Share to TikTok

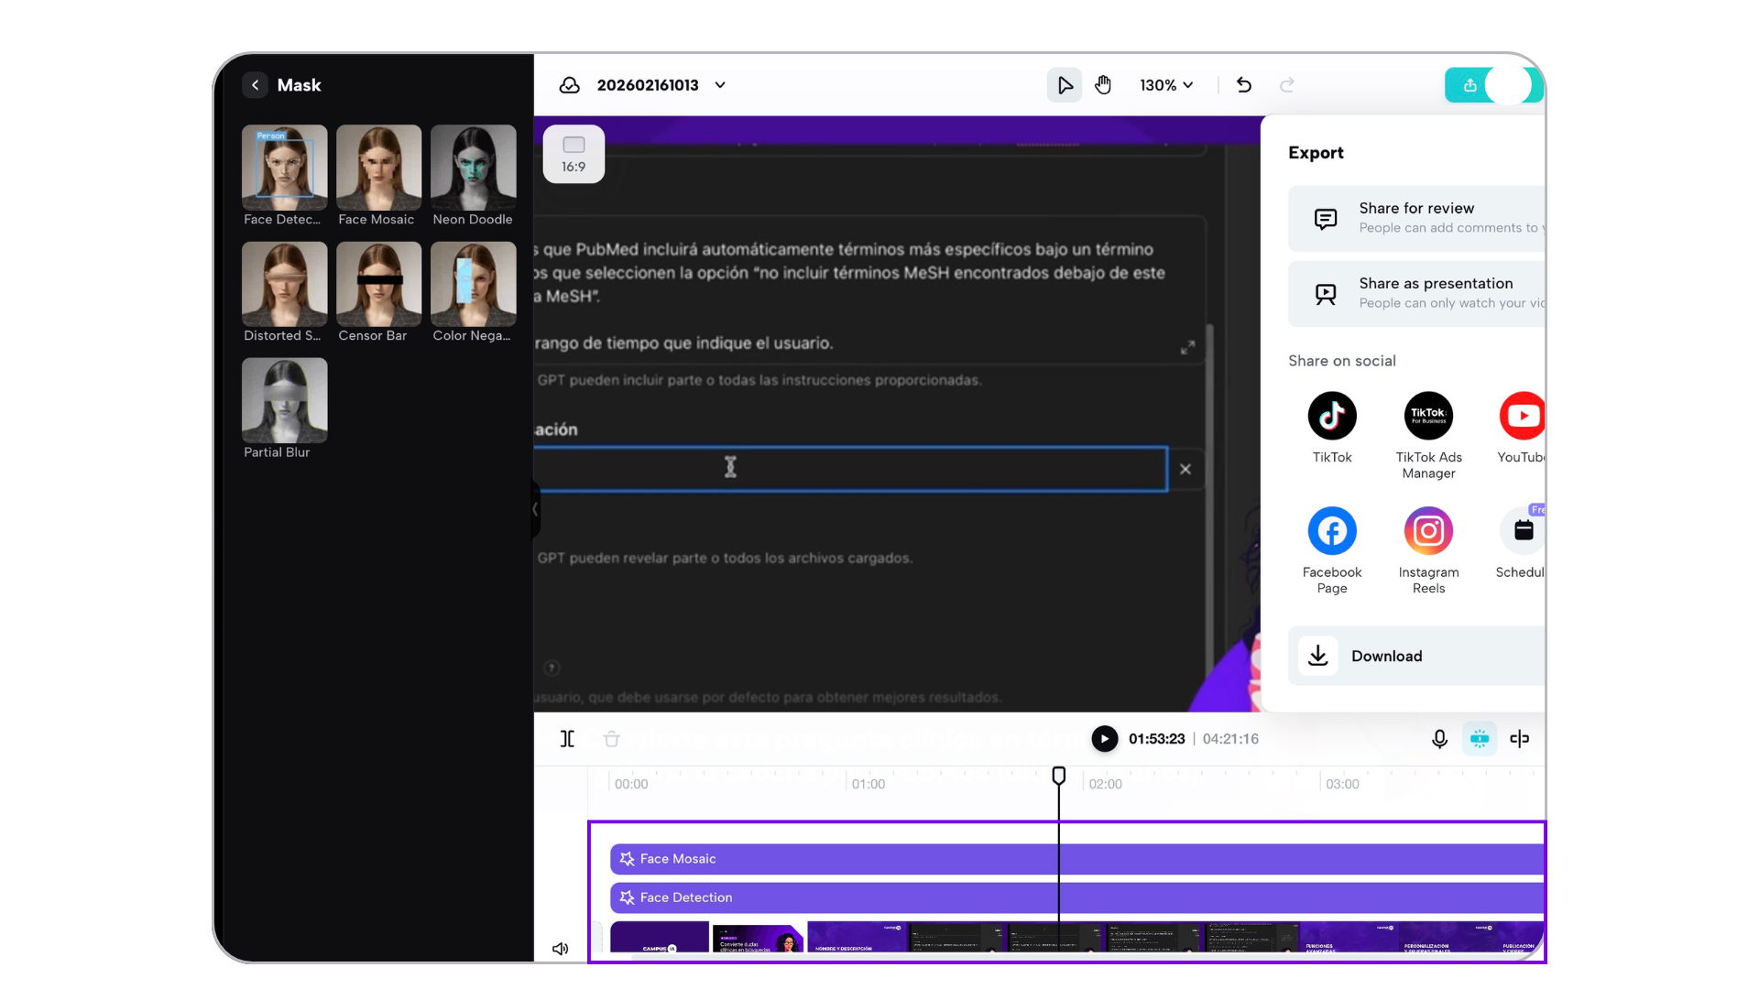click(1331, 417)
